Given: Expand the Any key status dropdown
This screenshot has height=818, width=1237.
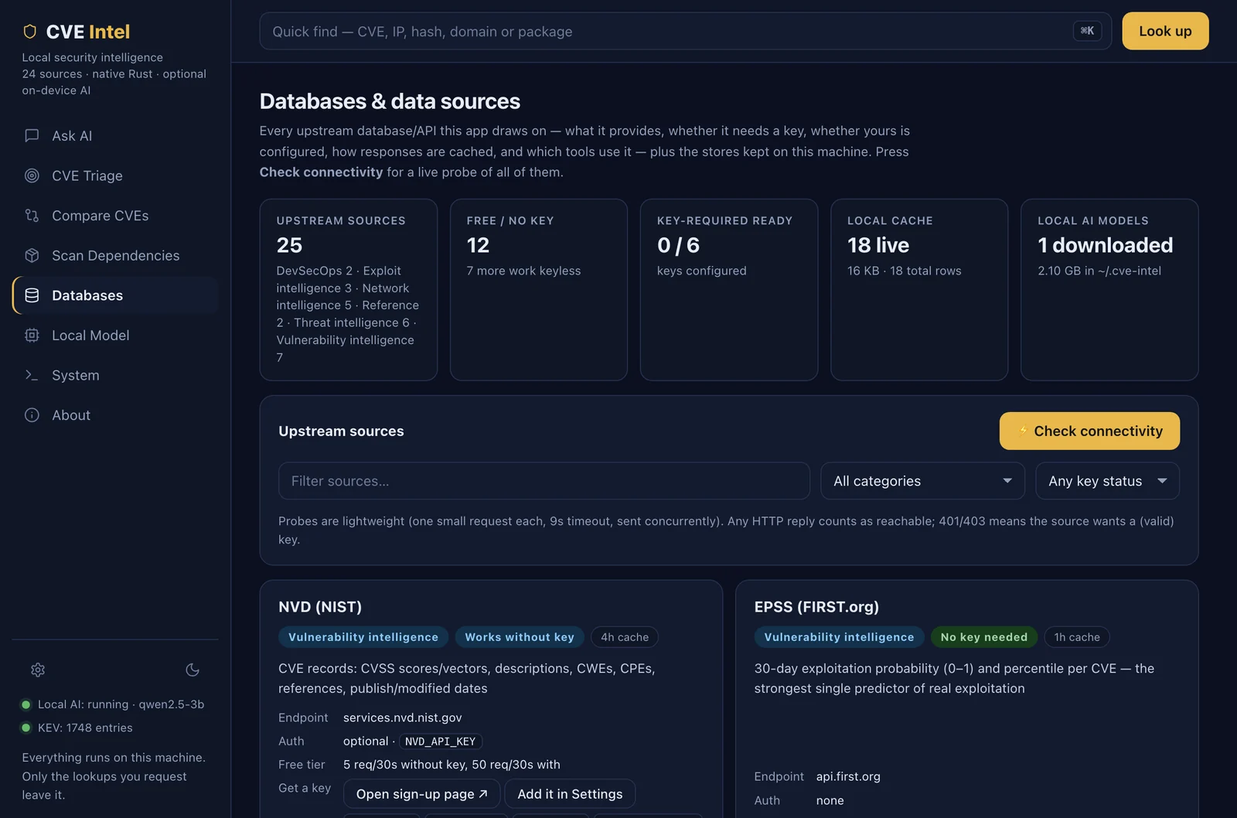Looking at the screenshot, I should (x=1107, y=481).
